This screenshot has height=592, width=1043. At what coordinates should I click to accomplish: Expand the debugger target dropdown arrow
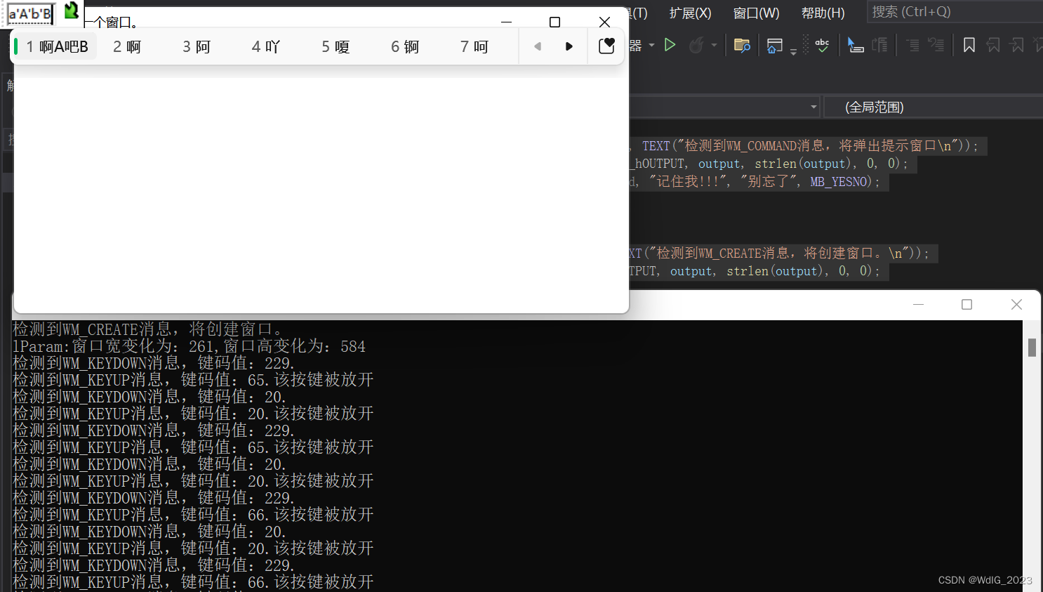651,46
